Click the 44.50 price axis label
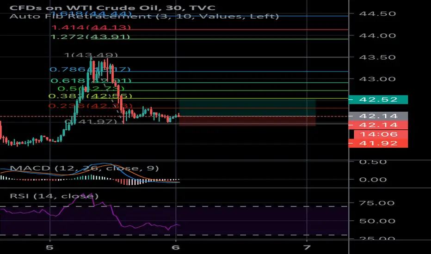Screen dimensions: 431x254 (377, 14)
